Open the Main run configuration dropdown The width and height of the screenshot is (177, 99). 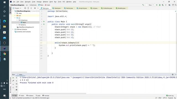pyautogui.click(x=150, y=5)
